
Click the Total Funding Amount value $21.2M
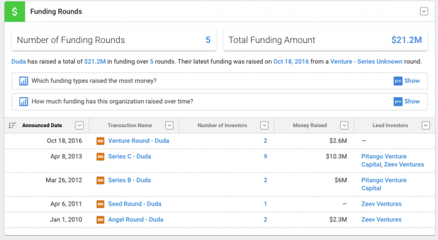[406, 40]
